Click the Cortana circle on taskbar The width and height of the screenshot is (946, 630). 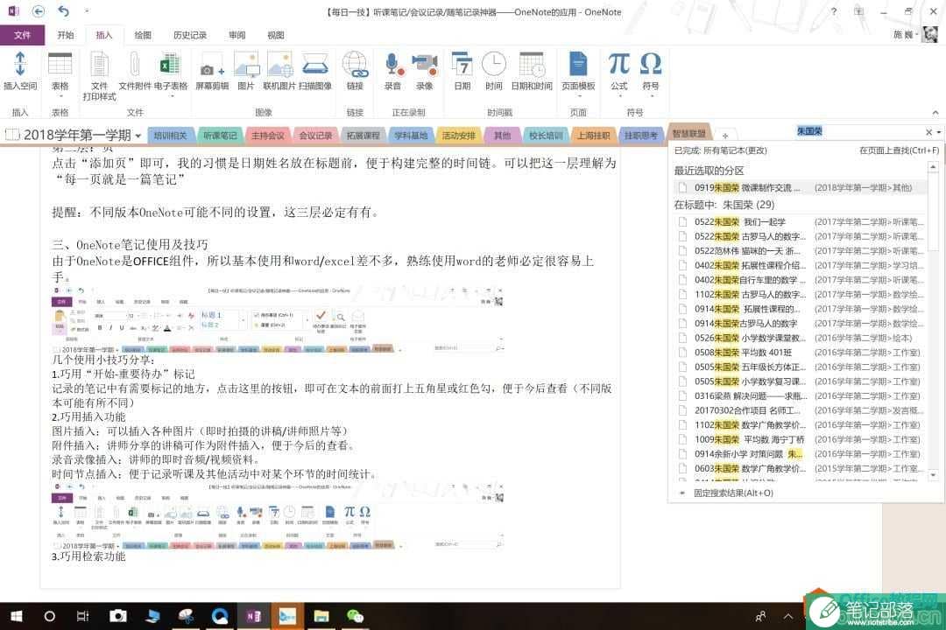pyautogui.click(x=49, y=615)
